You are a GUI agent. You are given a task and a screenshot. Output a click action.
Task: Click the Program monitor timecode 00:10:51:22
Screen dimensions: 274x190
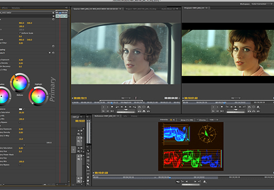(191, 98)
